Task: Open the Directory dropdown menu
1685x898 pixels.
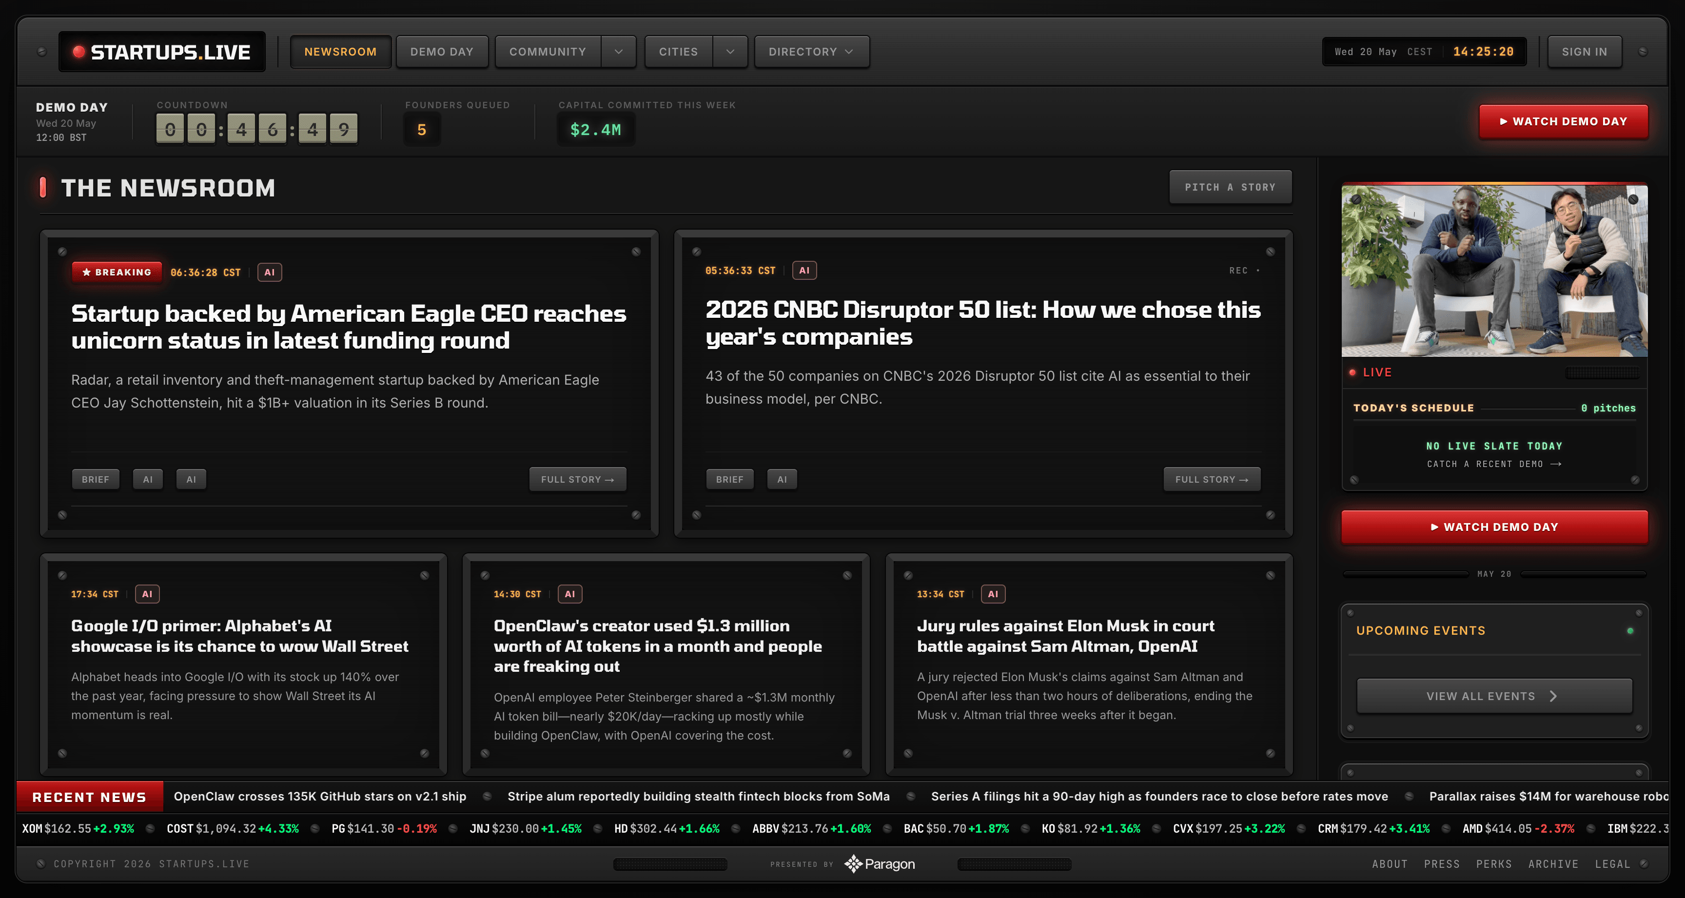Action: click(812, 52)
